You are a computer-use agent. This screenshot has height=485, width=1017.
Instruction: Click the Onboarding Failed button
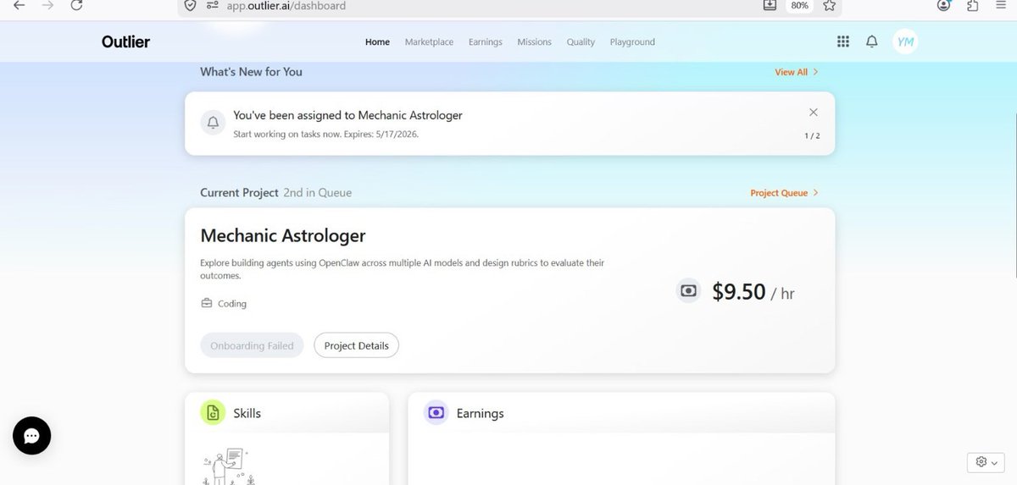[x=252, y=345]
